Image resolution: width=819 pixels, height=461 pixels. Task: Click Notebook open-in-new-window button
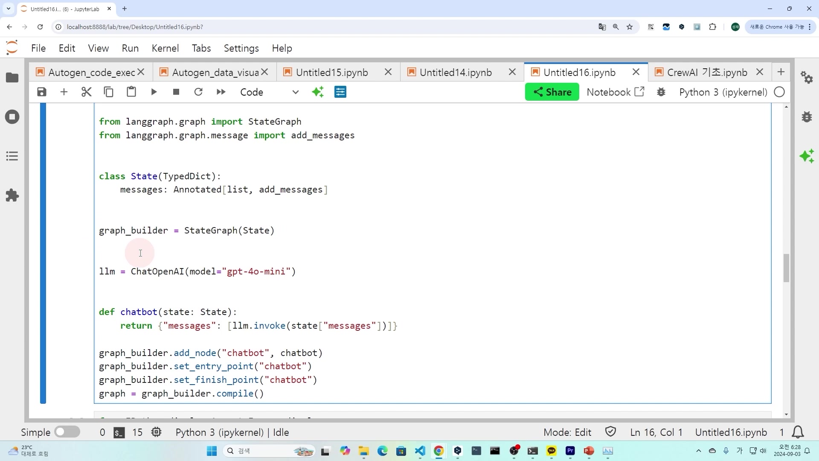click(x=616, y=92)
